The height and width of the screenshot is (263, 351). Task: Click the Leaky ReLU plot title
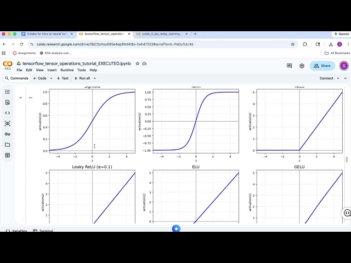click(x=92, y=167)
